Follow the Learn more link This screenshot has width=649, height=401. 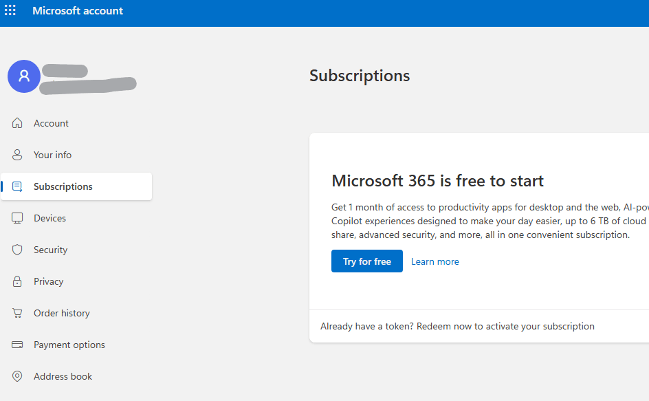[435, 262]
